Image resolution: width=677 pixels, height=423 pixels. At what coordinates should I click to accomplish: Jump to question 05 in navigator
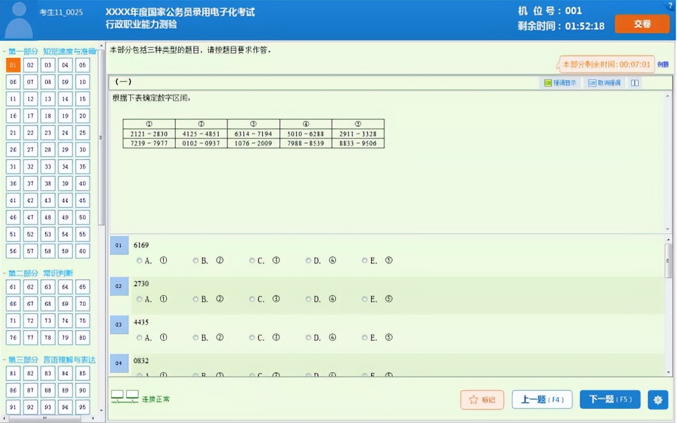pyautogui.click(x=83, y=65)
